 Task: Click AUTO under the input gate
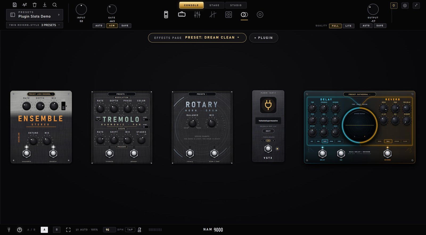(99, 26)
